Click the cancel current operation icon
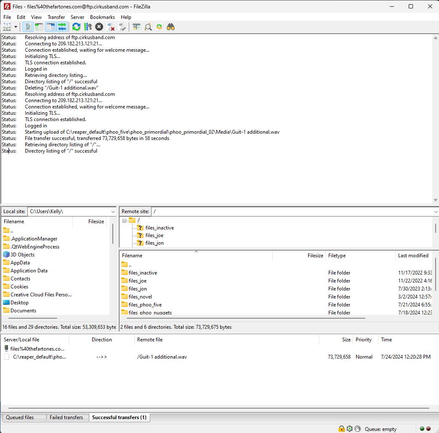This screenshot has height=433, width=439. pos(99,27)
